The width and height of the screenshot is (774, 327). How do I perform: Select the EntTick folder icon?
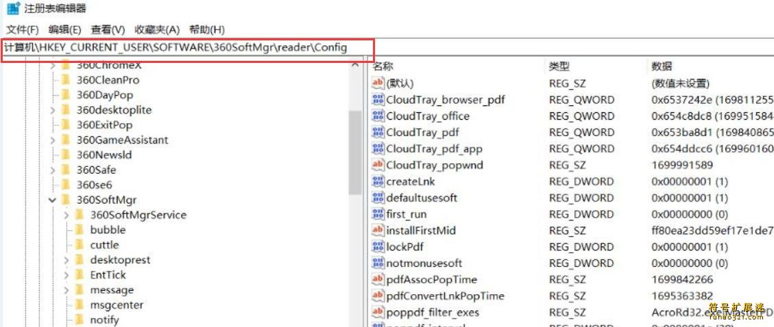pos(80,275)
